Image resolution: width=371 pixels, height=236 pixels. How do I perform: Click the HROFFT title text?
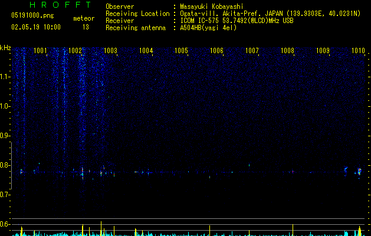(x=60, y=5)
